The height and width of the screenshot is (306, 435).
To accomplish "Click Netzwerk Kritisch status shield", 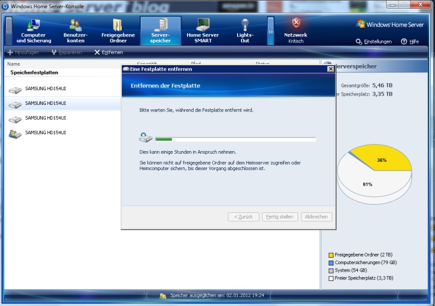I will point(296,23).
